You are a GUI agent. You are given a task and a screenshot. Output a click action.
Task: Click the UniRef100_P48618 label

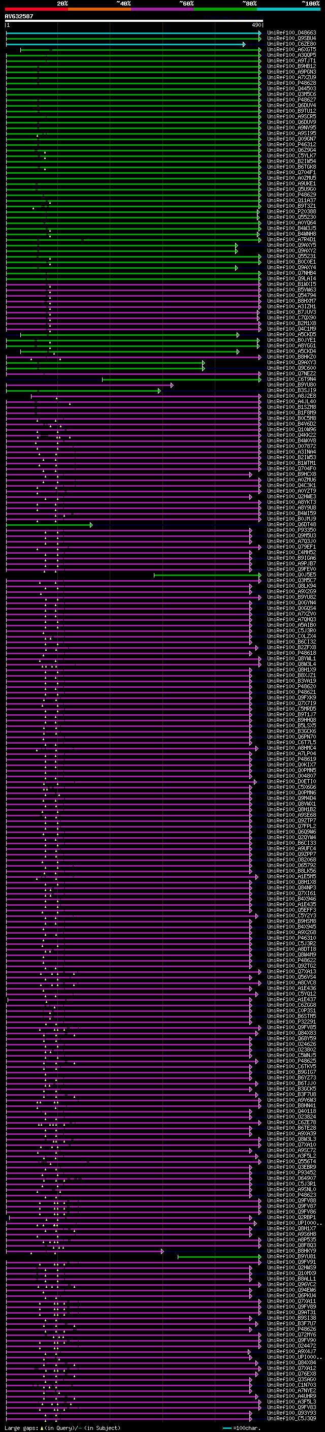(x=291, y=653)
